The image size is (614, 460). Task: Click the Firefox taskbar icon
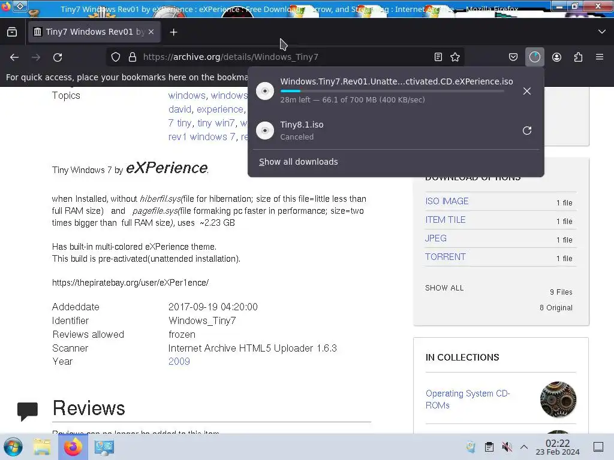[x=73, y=447]
